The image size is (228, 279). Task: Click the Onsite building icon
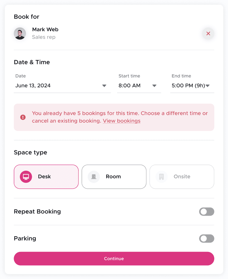pos(161,177)
